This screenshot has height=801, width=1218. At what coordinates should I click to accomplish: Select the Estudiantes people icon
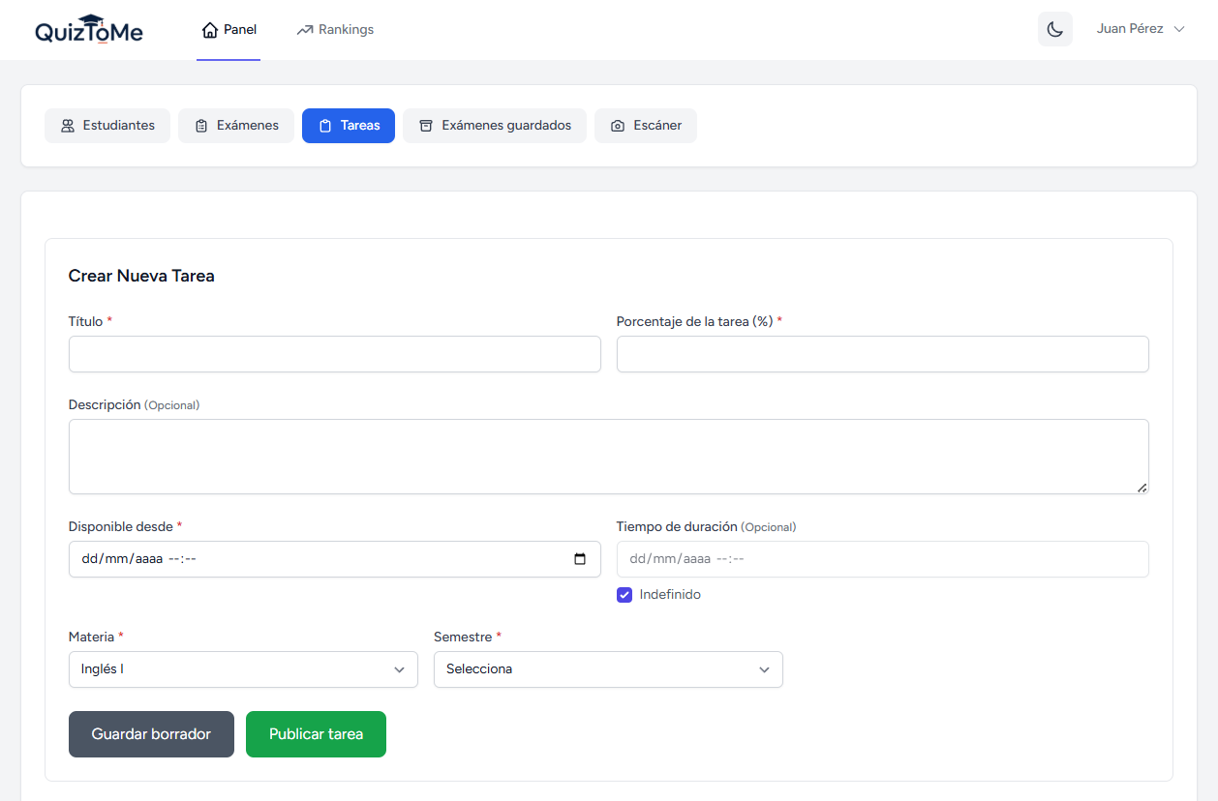(x=67, y=125)
